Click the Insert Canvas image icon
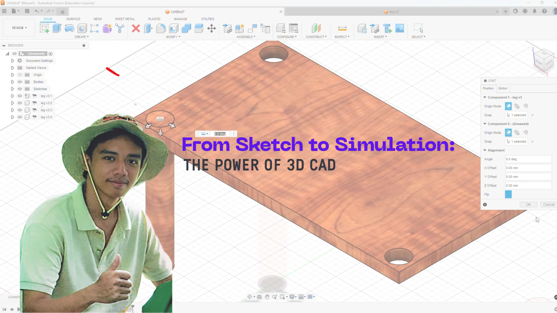 coord(400,28)
